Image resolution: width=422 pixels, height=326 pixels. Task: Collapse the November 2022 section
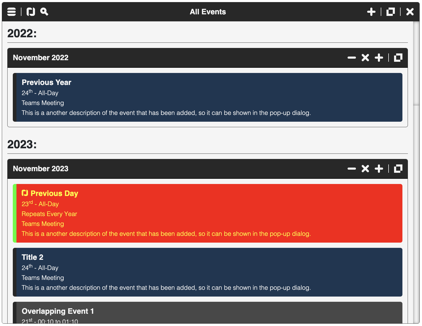(x=351, y=58)
